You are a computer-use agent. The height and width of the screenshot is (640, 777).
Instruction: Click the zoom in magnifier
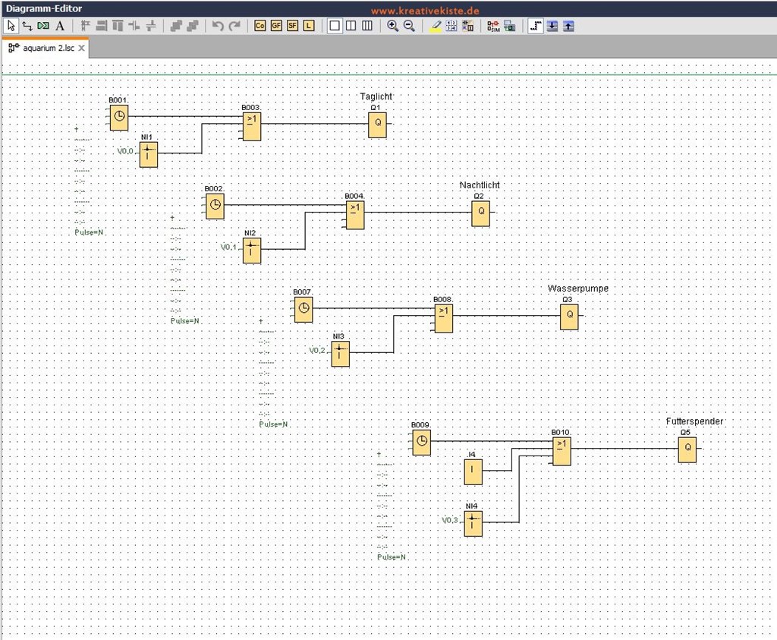tap(392, 26)
